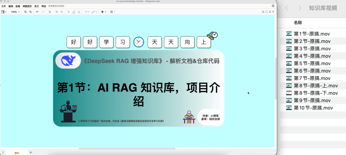
Task: Select the 向 character box
Action: point(187,42)
